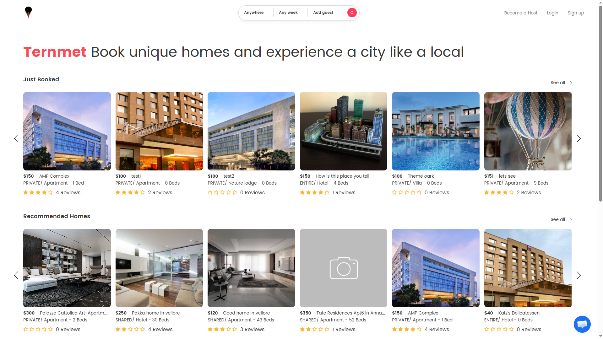Show previous Just Booked listings arrow
The image size is (603, 339).
(x=16, y=138)
